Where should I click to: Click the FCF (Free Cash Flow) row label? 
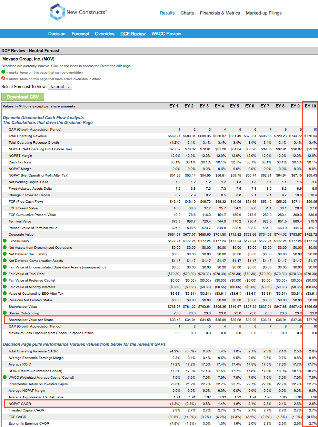pos(26,201)
